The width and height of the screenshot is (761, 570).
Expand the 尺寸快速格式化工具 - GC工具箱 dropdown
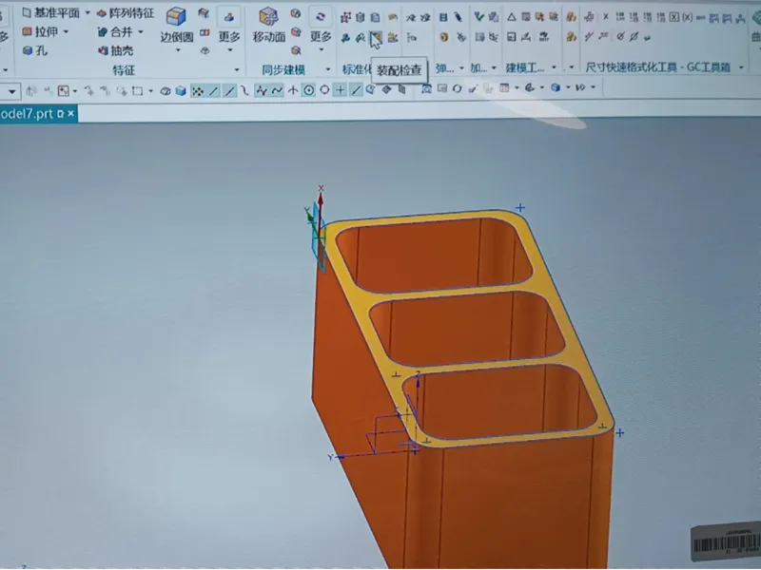741,67
